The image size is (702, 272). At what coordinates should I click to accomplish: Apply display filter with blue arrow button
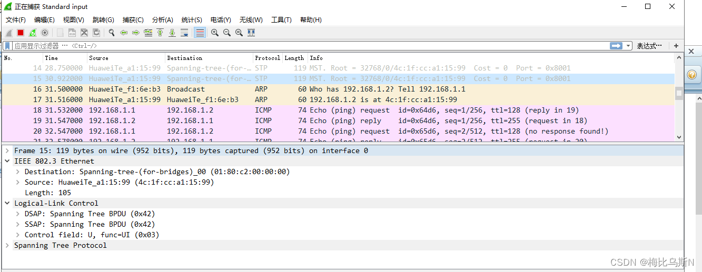[616, 46]
